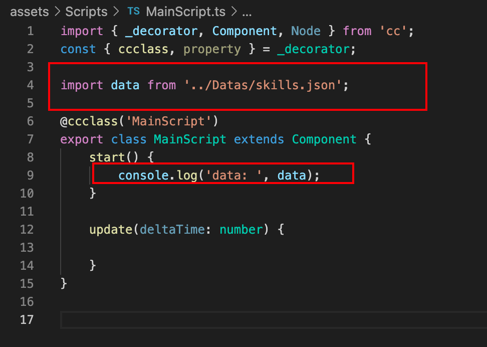Image resolution: width=487 pixels, height=347 pixels.
Task: Click the TS file icon in breadcrumb
Action: click(x=134, y=12)
